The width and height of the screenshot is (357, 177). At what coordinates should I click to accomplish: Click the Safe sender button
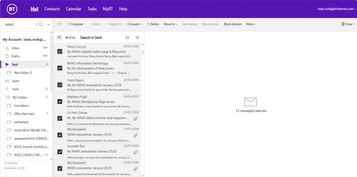(x=190, y=24)
